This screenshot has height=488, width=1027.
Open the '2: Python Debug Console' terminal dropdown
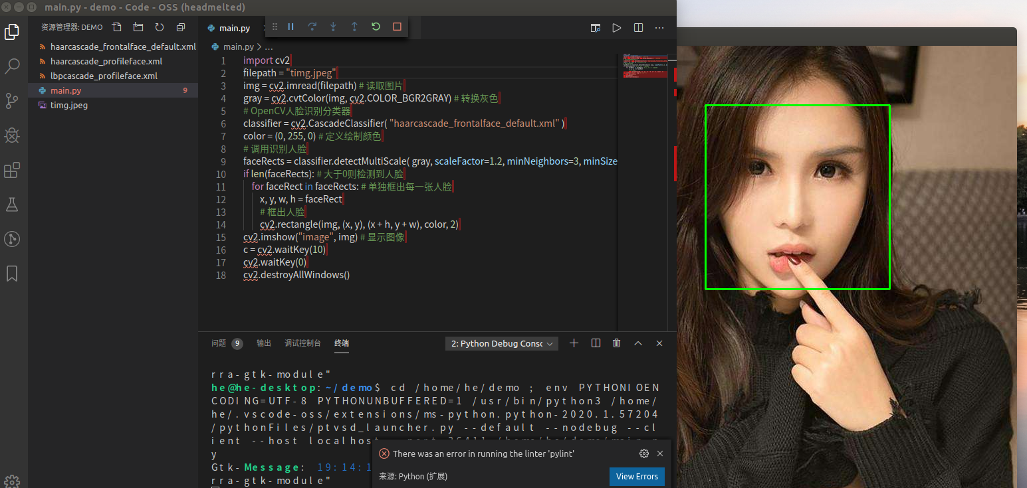(x=502, y=343)
